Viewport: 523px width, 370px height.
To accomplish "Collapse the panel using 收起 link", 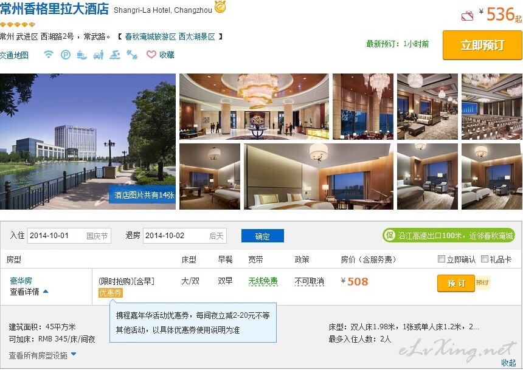I will tap(508, 362).
